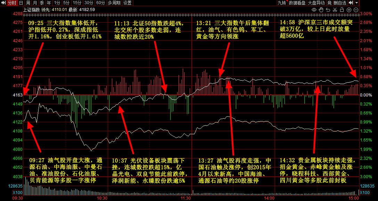Click the eye visibility icon
Screen dimensions: 378x201
click(314, 9)
